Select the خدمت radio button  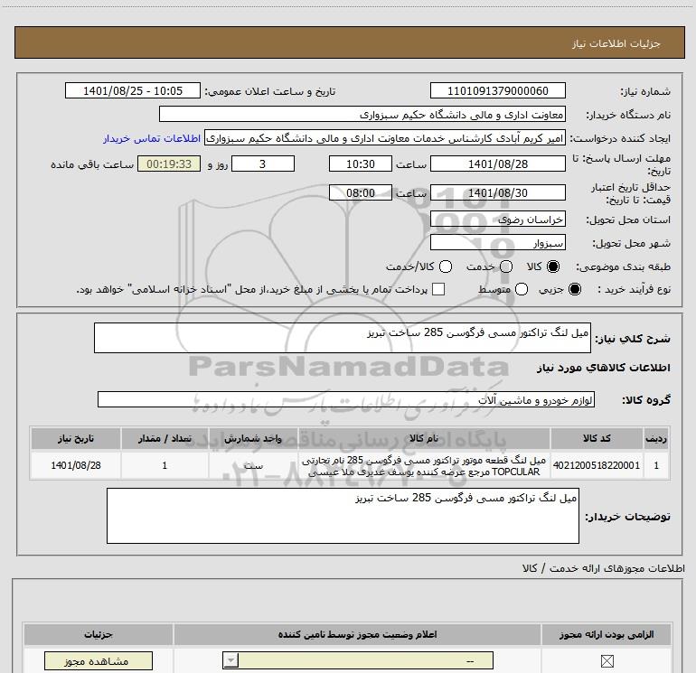pos(506,266)
